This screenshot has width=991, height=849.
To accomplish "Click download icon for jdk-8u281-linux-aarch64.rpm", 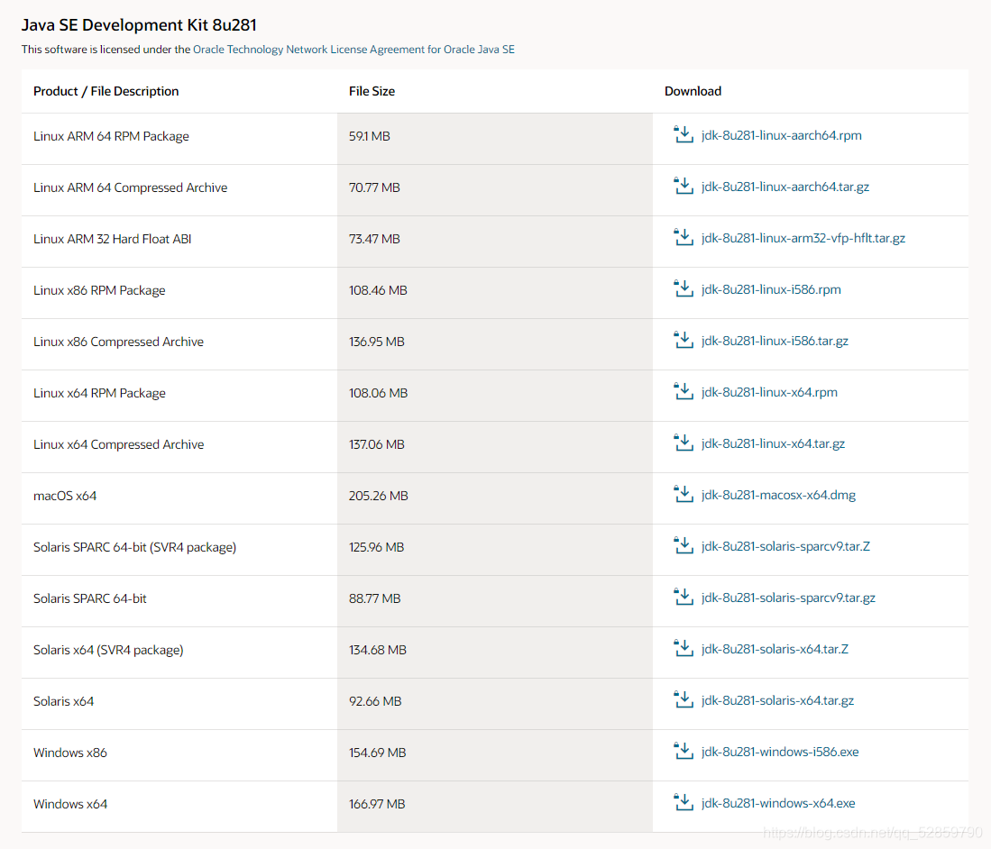I will tap(684, 134).
